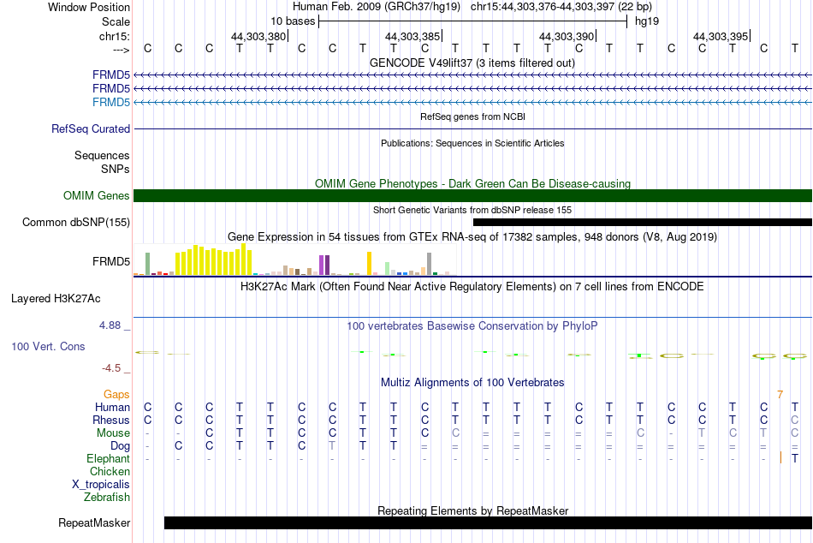Click the RefSeq Curated track label
The width and height of the screenshot is (813, 543).
91,128
